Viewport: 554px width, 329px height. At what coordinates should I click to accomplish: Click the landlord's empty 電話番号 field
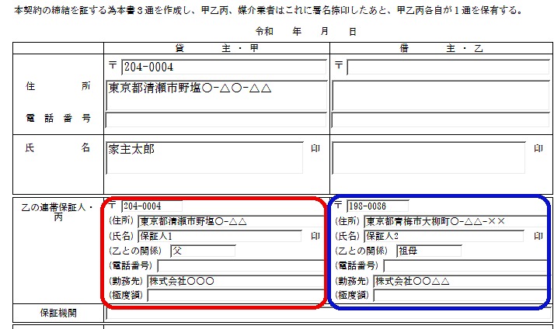216,119
